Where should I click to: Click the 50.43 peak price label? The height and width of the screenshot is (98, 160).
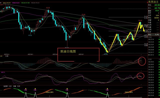click(140, 20)
